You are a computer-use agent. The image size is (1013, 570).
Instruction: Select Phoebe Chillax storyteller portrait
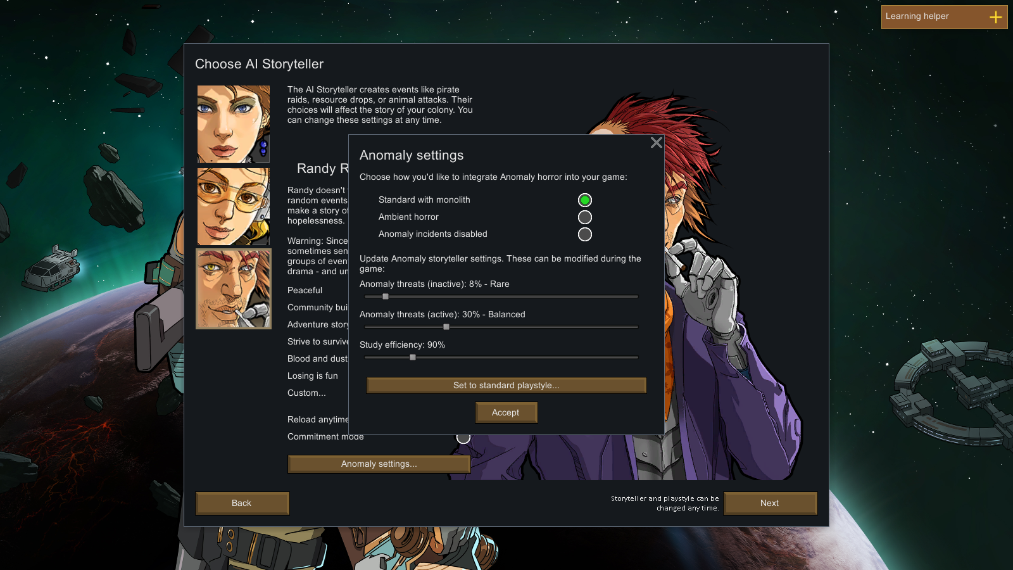[x=234, y=206]
